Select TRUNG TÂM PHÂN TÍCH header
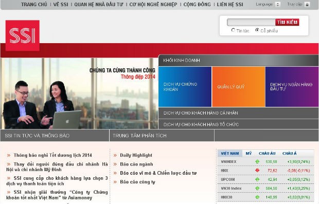The width and height of the screenshot is (319, 204). click(x=162, y=136)
